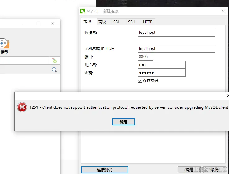The image size is (229, 174).
Task: Click the 连接测试 button
Action: pos(105,170)
